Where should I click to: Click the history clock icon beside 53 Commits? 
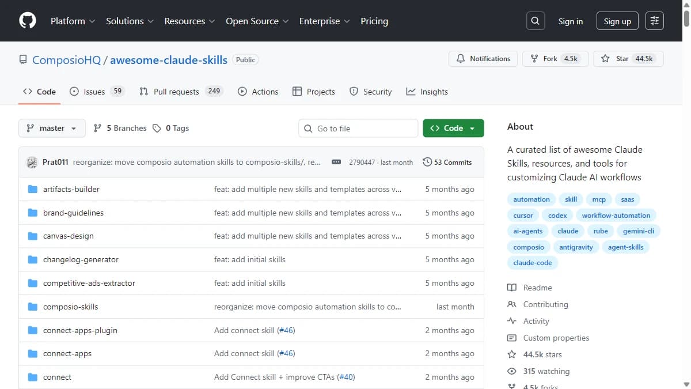tap(427, 162)
